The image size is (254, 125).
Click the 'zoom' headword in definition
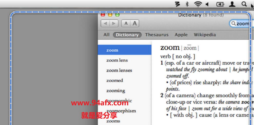[x=170, y=48]
